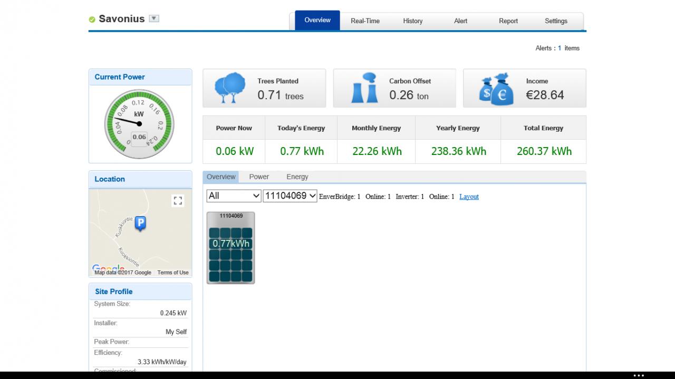675x379 pixels.
Task: Click the Income amount €28.64
Action: point(545,95)
